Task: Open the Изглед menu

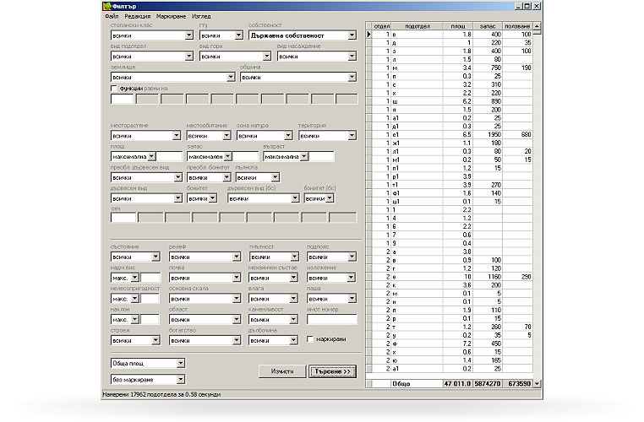Action: tap(201, 16)
